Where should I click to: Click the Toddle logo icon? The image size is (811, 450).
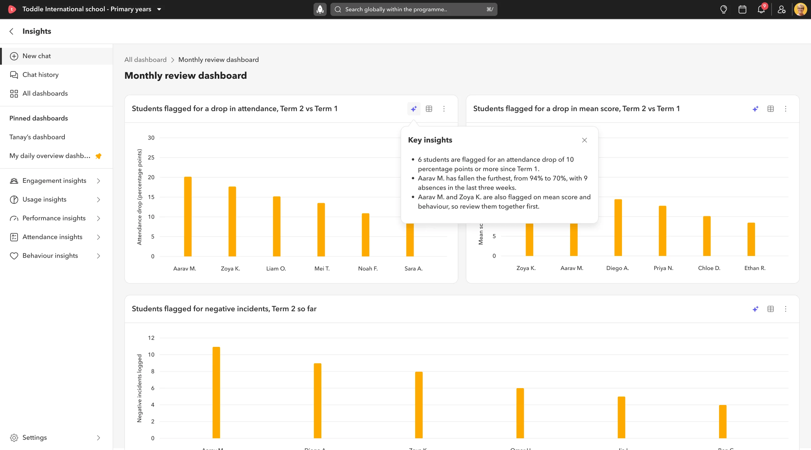(x=12, y=9)
